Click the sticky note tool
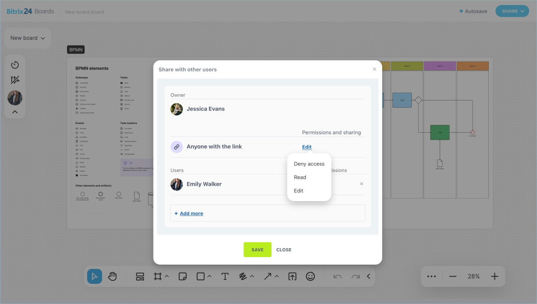Viewport: 537px width, 304px height. pos(182,276)
